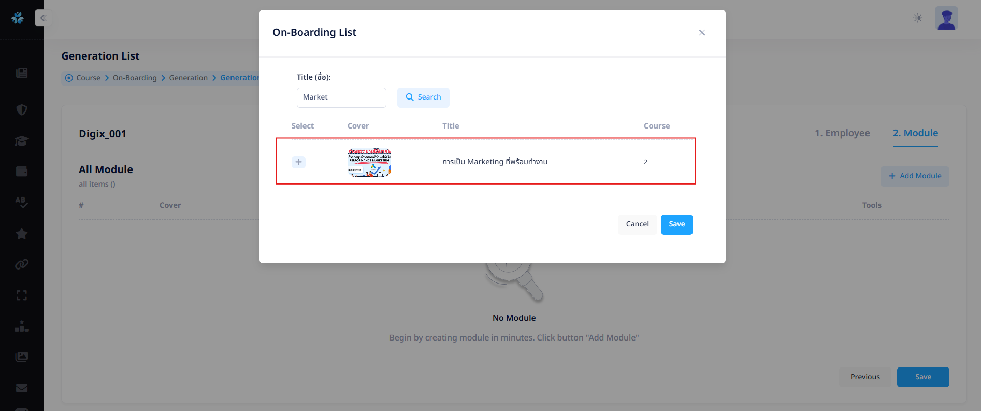Open the newspaper icon in the sidebar
Image resolution: width=981 pixels, height=411 pixels.
coord(22,73)
